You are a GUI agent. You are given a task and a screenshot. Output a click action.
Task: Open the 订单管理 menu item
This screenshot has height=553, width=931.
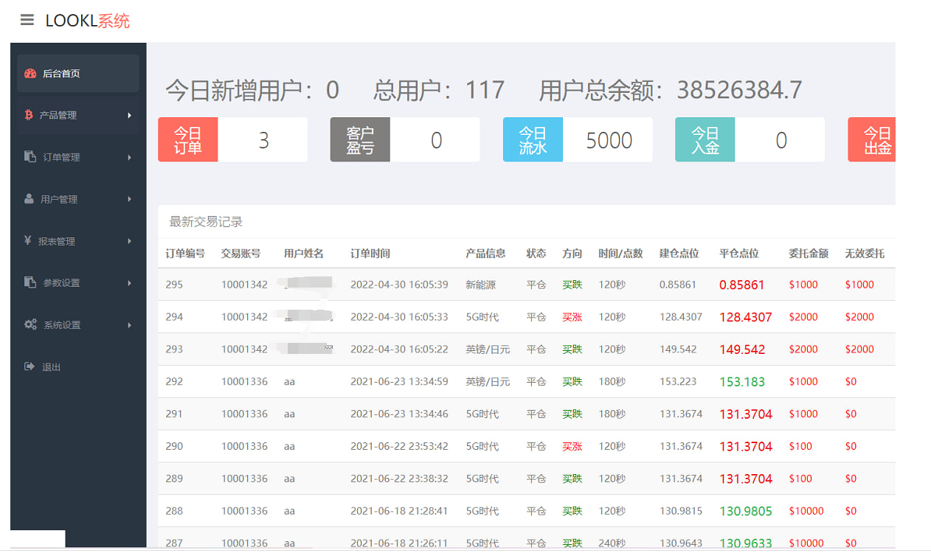pyautogui.click(x=78, y=157)
